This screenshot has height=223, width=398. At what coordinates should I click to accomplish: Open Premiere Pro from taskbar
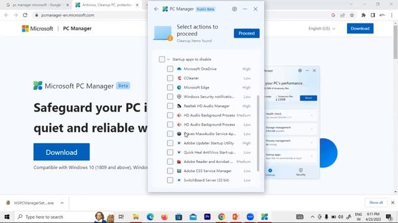pos(207,217)
